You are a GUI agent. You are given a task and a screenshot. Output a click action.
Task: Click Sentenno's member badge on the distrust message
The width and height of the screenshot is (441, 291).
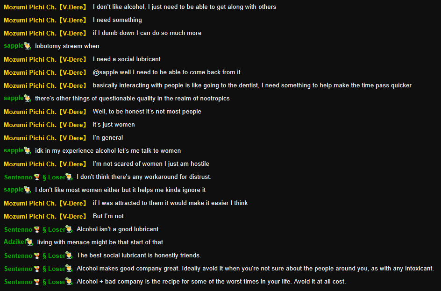coord(69,177)
